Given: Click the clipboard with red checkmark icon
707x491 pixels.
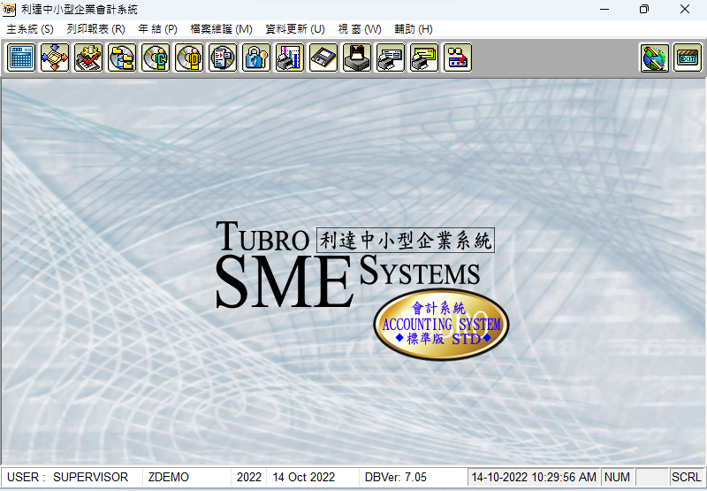Looking at the screenshot, I should pyautogui.click(x=87, y=58).
